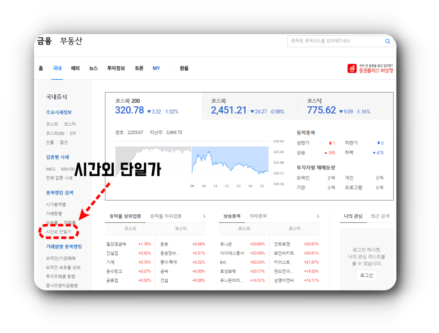Image resolution: width=439 pixels, height=333 pixels.
Task: Select the 국내 menu tab
Action: (57, 68)
